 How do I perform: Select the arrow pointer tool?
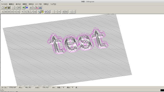coord(22,12)
